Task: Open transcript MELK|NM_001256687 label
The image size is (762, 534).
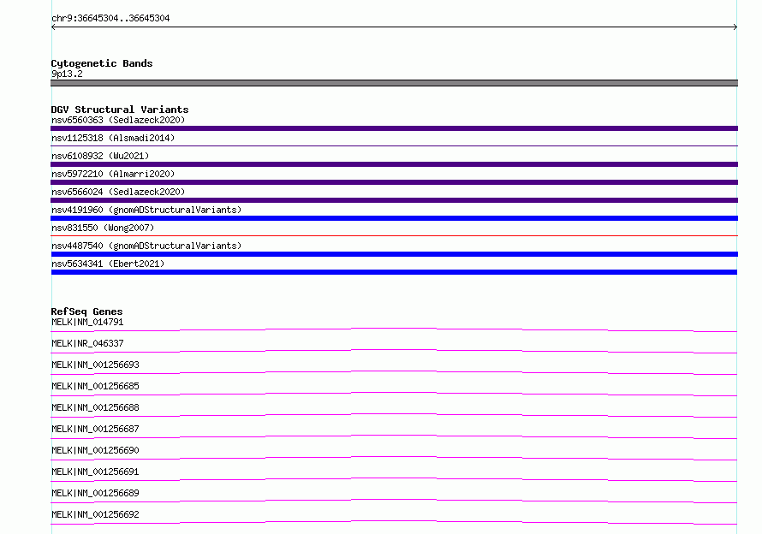Action: tap(95, 429)
